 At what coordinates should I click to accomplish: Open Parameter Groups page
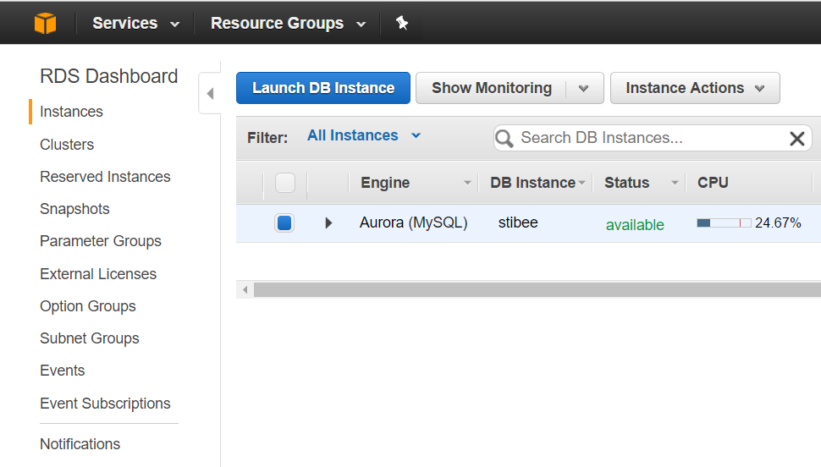click(101, 241)
